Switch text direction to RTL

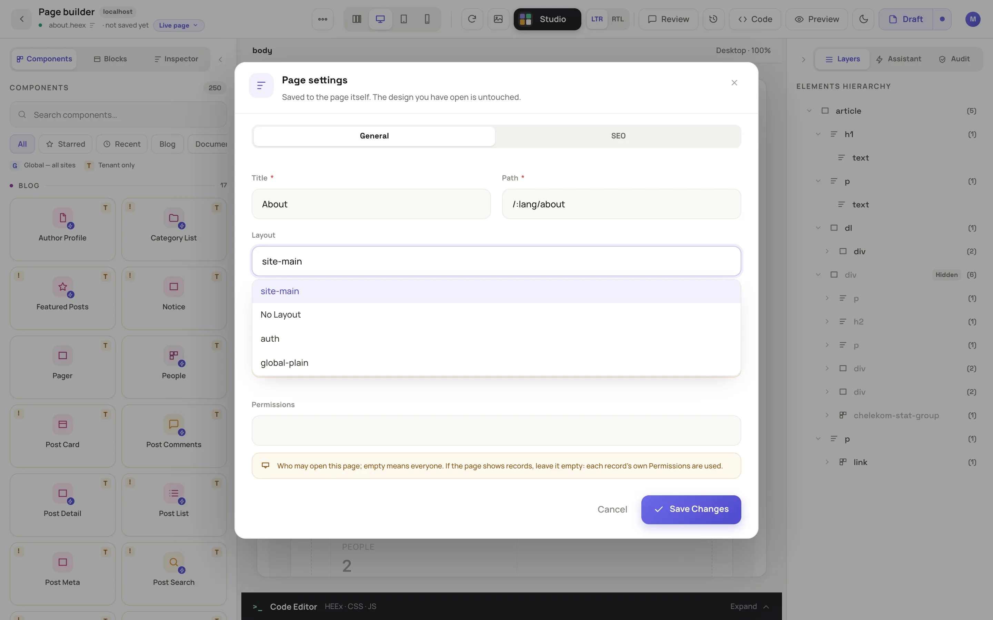click(618, 19)
